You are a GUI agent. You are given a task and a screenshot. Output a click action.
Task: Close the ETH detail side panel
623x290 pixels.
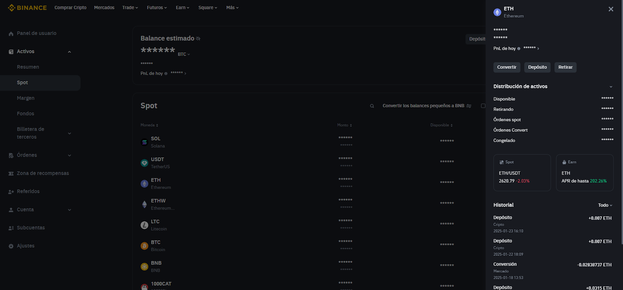611,9
